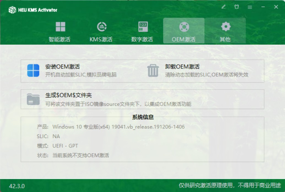Click the '模式:' label

point(43,146)
